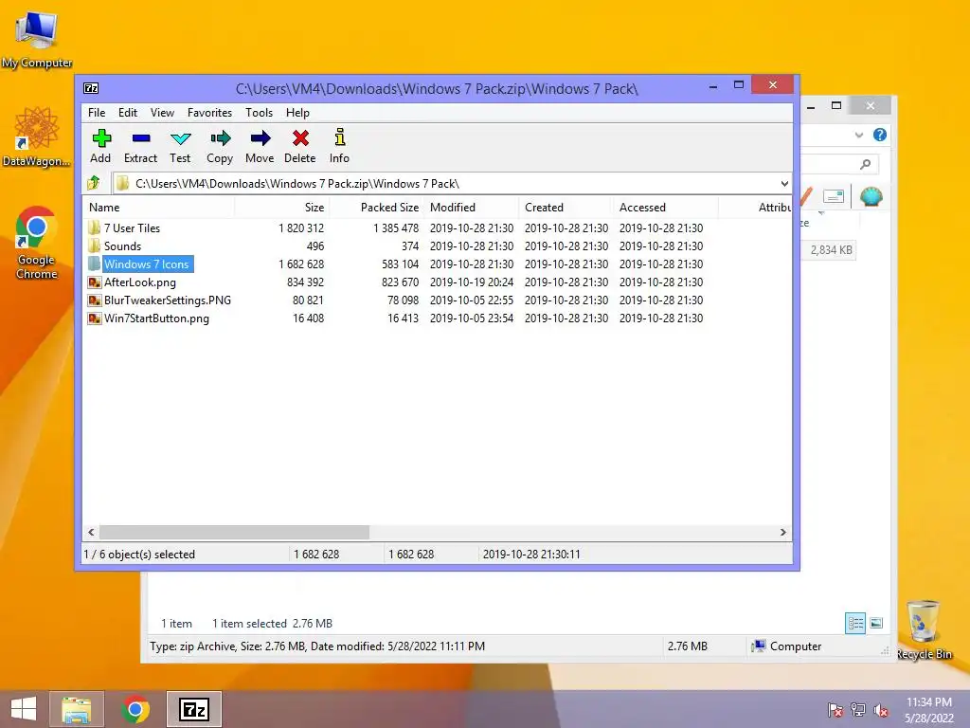
Task: Sort by the Modified column header
Action: (x=472, y=208)
